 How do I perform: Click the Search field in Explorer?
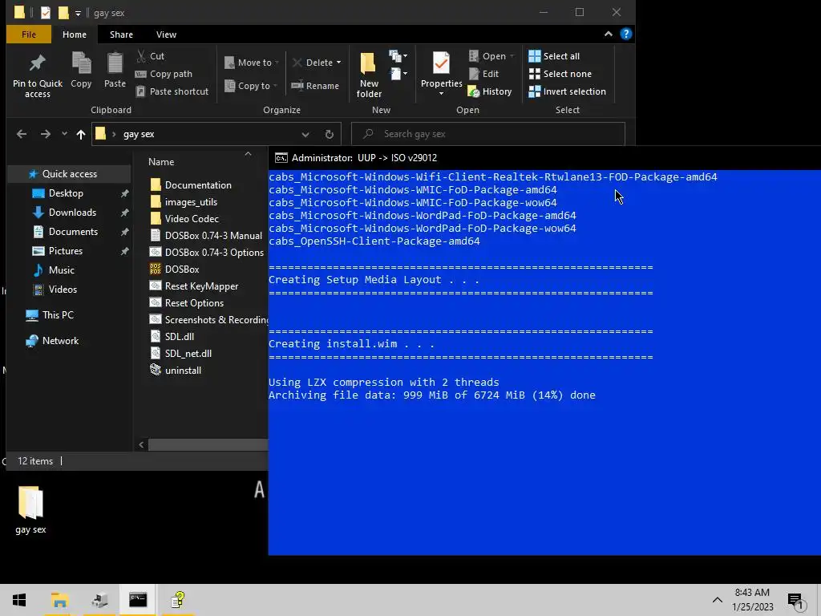pos(488,134)
